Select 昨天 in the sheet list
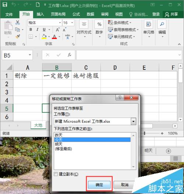 pyautogui.click(x=92, y=135)
